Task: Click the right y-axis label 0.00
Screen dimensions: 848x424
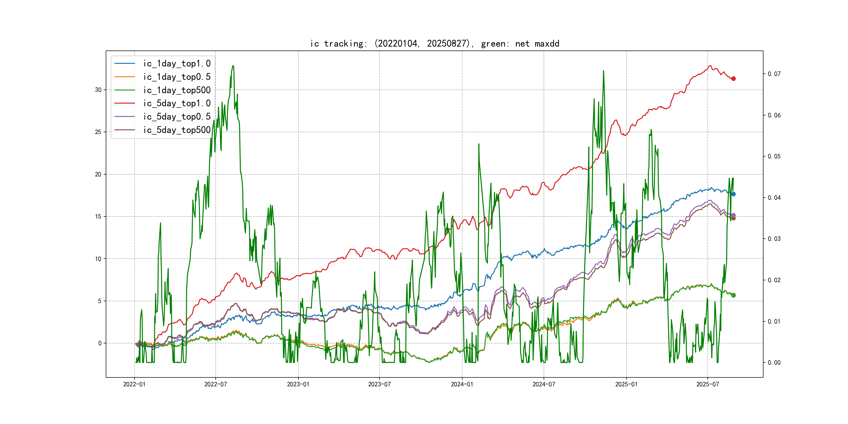Action: point(774,362)
